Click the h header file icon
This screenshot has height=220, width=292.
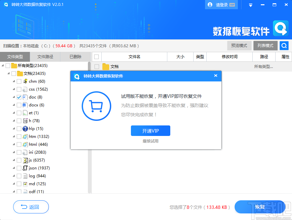point(25,121)
